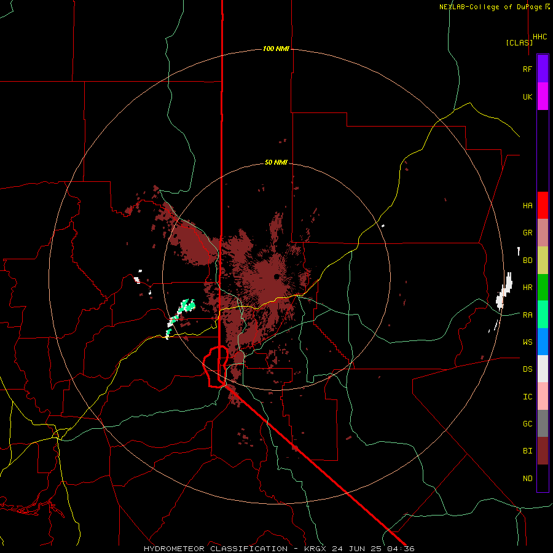This screenshot has width=553, height=553.
Task: Click the HR green legend swatch
Action: [543, 288]
